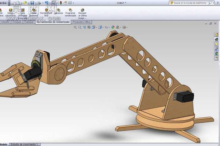
Task: Click the Select cursor tool
Action: click(54, 3)
